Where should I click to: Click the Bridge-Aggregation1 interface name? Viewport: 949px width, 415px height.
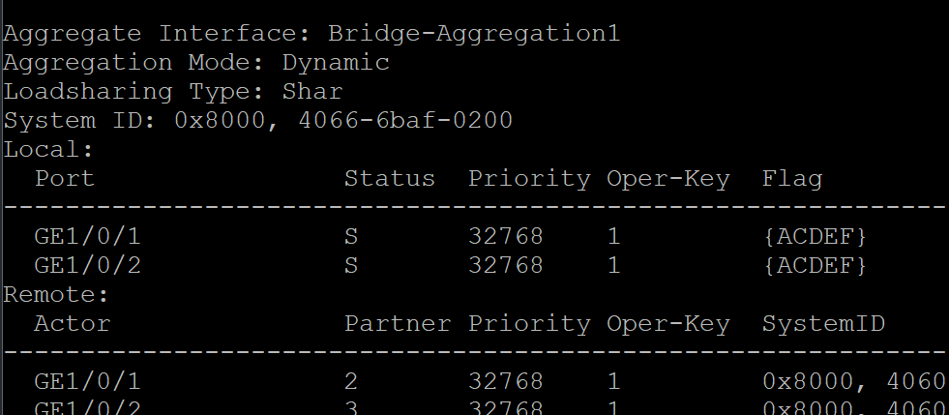[x=473, y=34]
